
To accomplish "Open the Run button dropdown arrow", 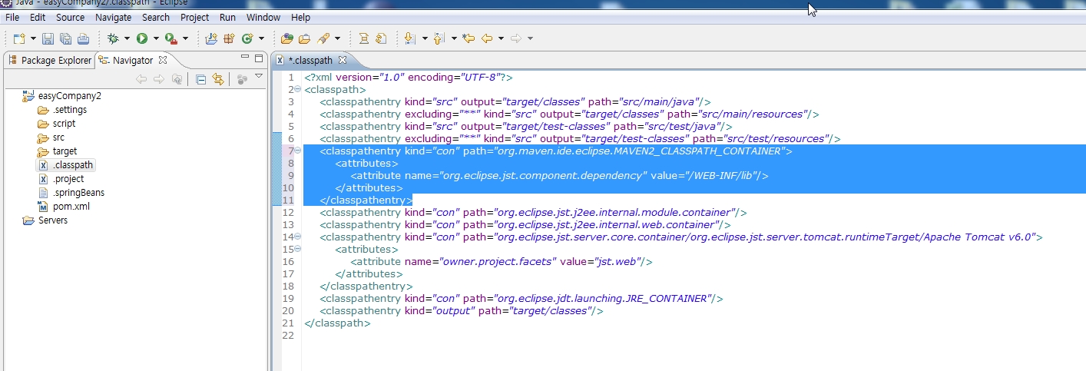I will click(x=156, y=38).
